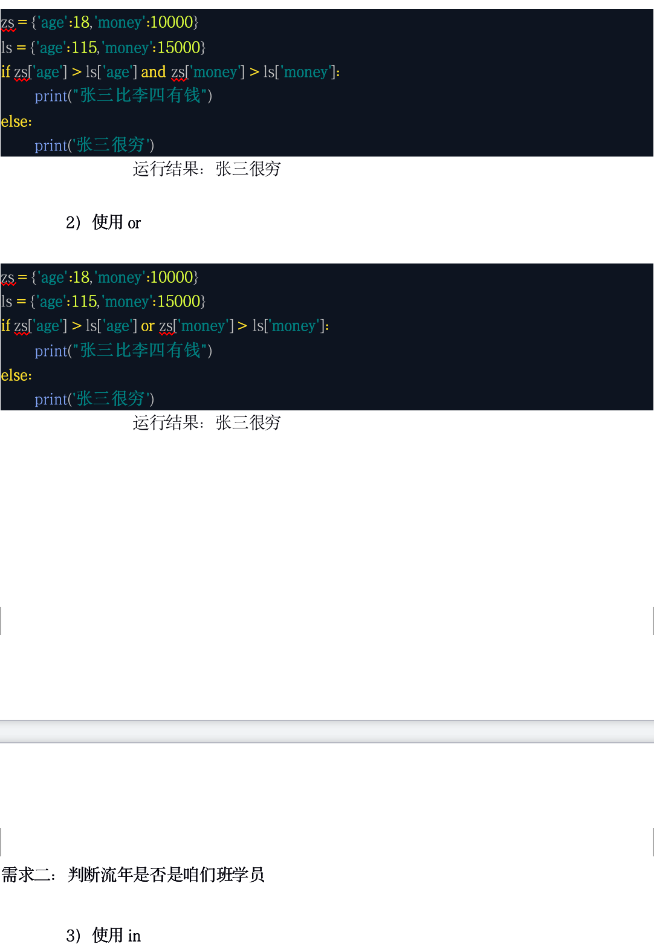Click print("张三比李四有钱") in the second code block
This screenshot has height=944, width=654.
click(123, 351)
